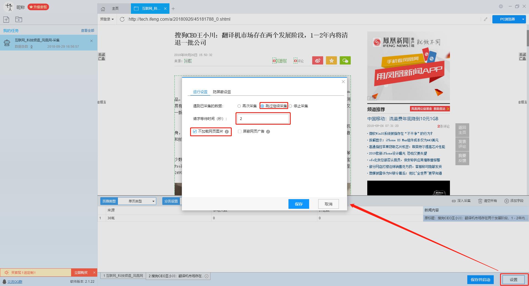The height and width of the screenshot is (286, 529).
Task: Expand the PC浏览器 dropdown arrow
Action: click(523, 19)
